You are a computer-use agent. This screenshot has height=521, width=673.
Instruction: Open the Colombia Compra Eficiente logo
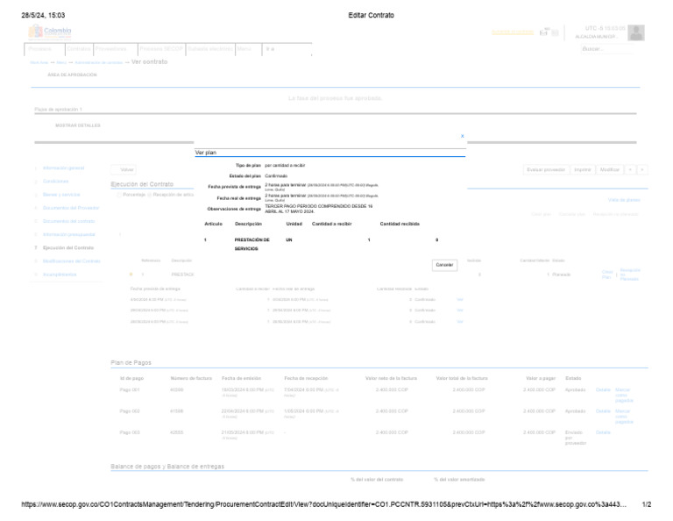pyautogui.click(x=50, y=32)
